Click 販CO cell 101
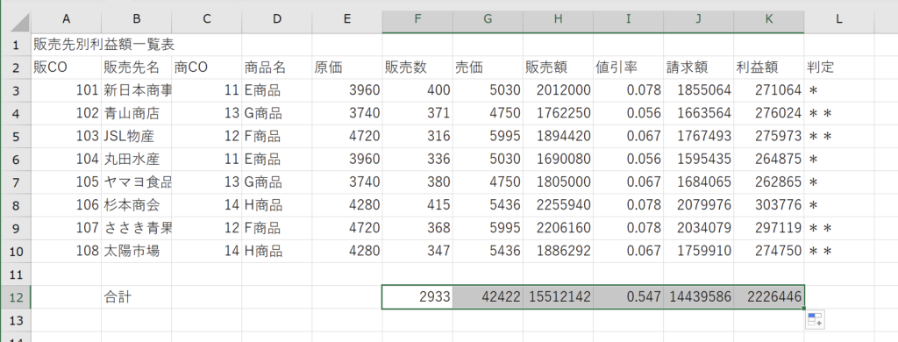The width and height of the screenshot is (898, 342). pos(67,90)
